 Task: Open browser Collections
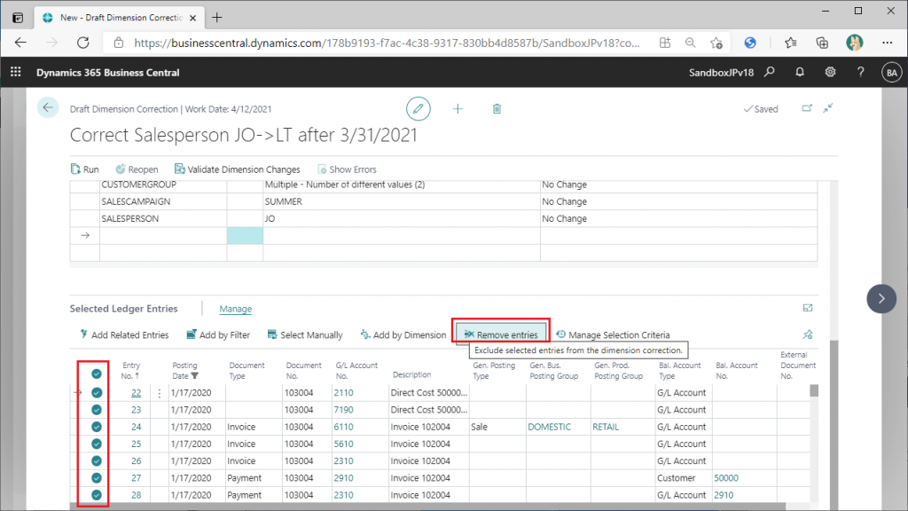click(x=822, y=43)
